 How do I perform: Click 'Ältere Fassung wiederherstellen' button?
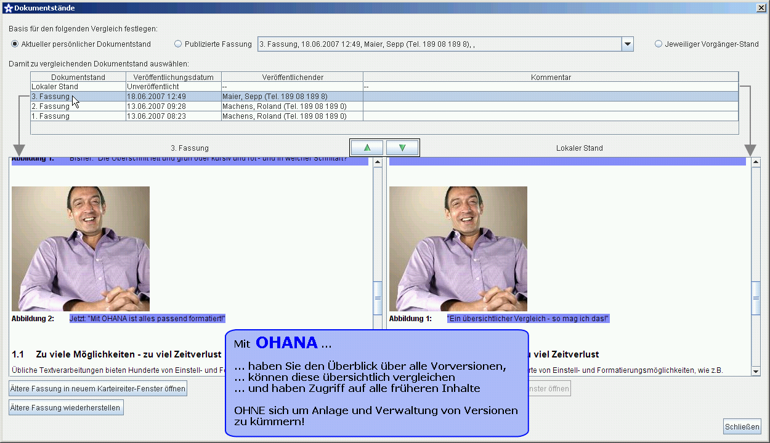pos(66,407)
